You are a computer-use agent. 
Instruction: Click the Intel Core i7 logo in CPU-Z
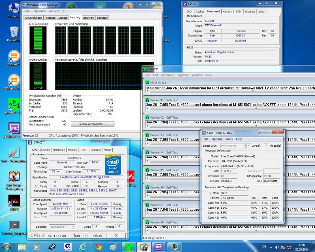(113, 165)
